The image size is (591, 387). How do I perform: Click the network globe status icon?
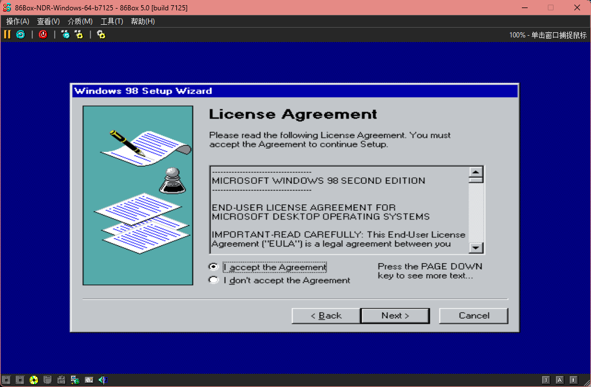75,380
